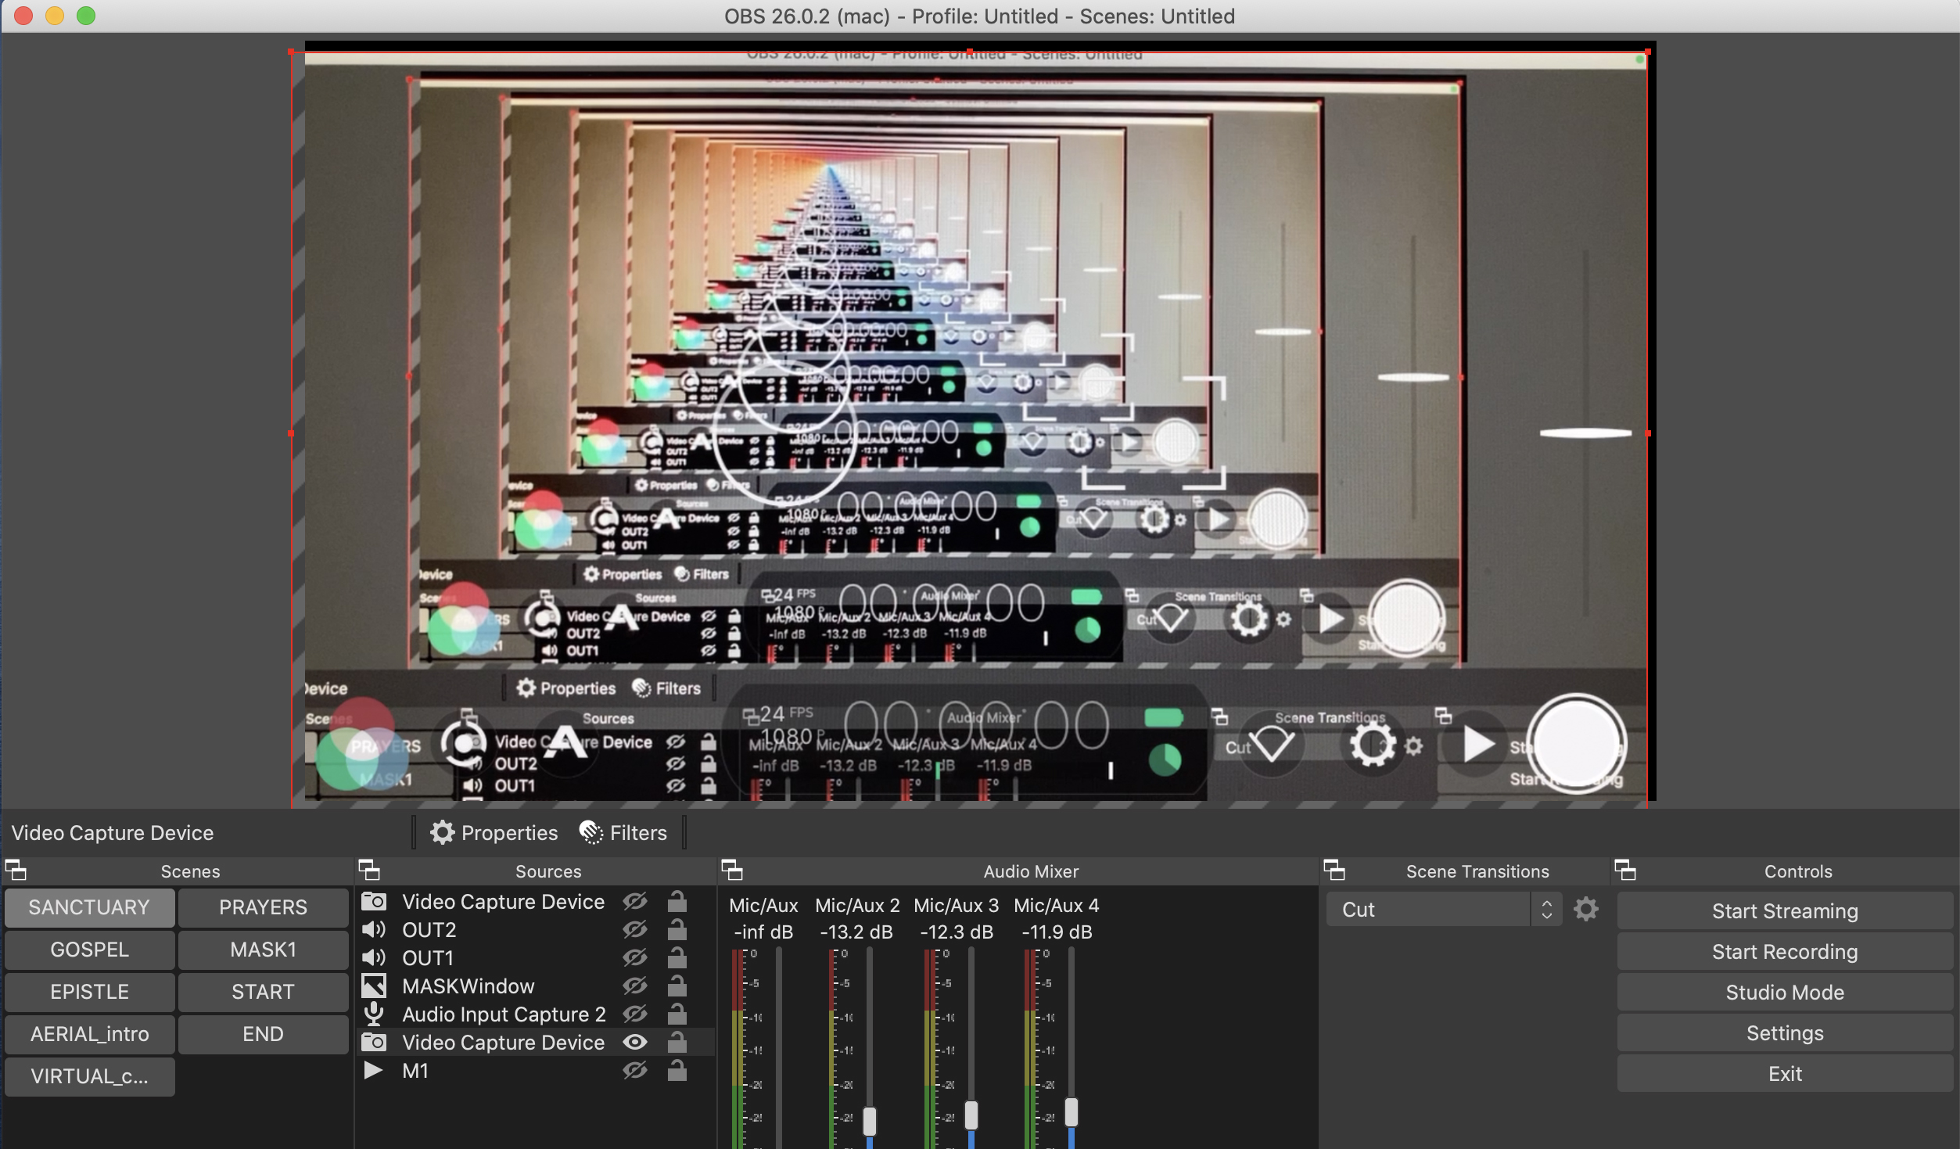Click the Mic/Aux 3 volume slider

(x=971, y=1115)
